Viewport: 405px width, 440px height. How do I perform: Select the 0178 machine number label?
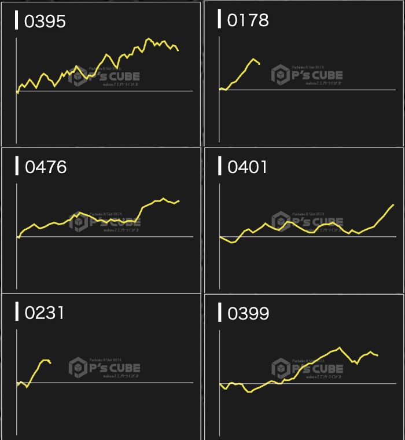point(248,20)
